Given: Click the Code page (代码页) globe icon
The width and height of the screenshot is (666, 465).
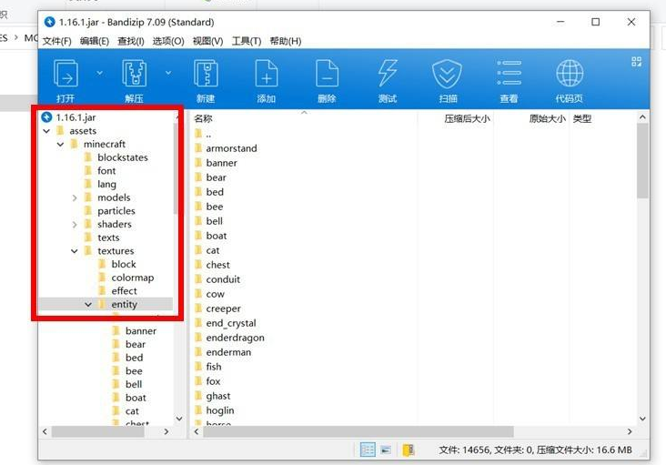Looking at the screenshot, I should 570,73.
